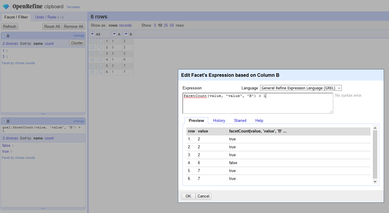Image resolution: width=389 pixels, height=213 pixels.
Task: Click the OpenRefine diamond logo
Action: [x=6, y=6]
